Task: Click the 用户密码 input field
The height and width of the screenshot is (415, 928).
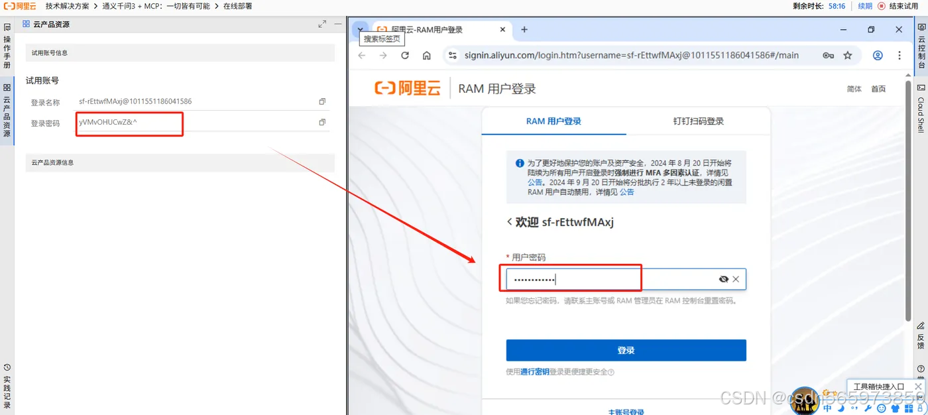Action: point(626,279)
